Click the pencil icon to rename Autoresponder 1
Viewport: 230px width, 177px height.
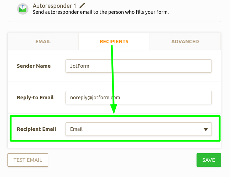tap(82, 6)
